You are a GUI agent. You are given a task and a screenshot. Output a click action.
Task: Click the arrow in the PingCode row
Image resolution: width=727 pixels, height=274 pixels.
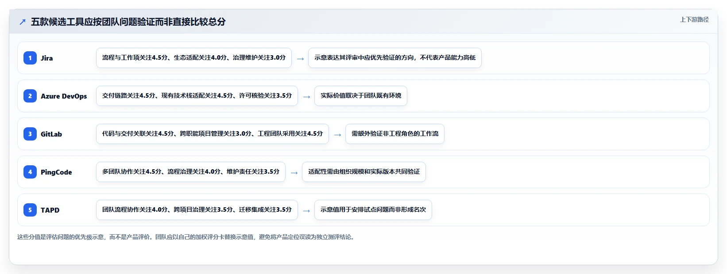click(x=294, y=172)
